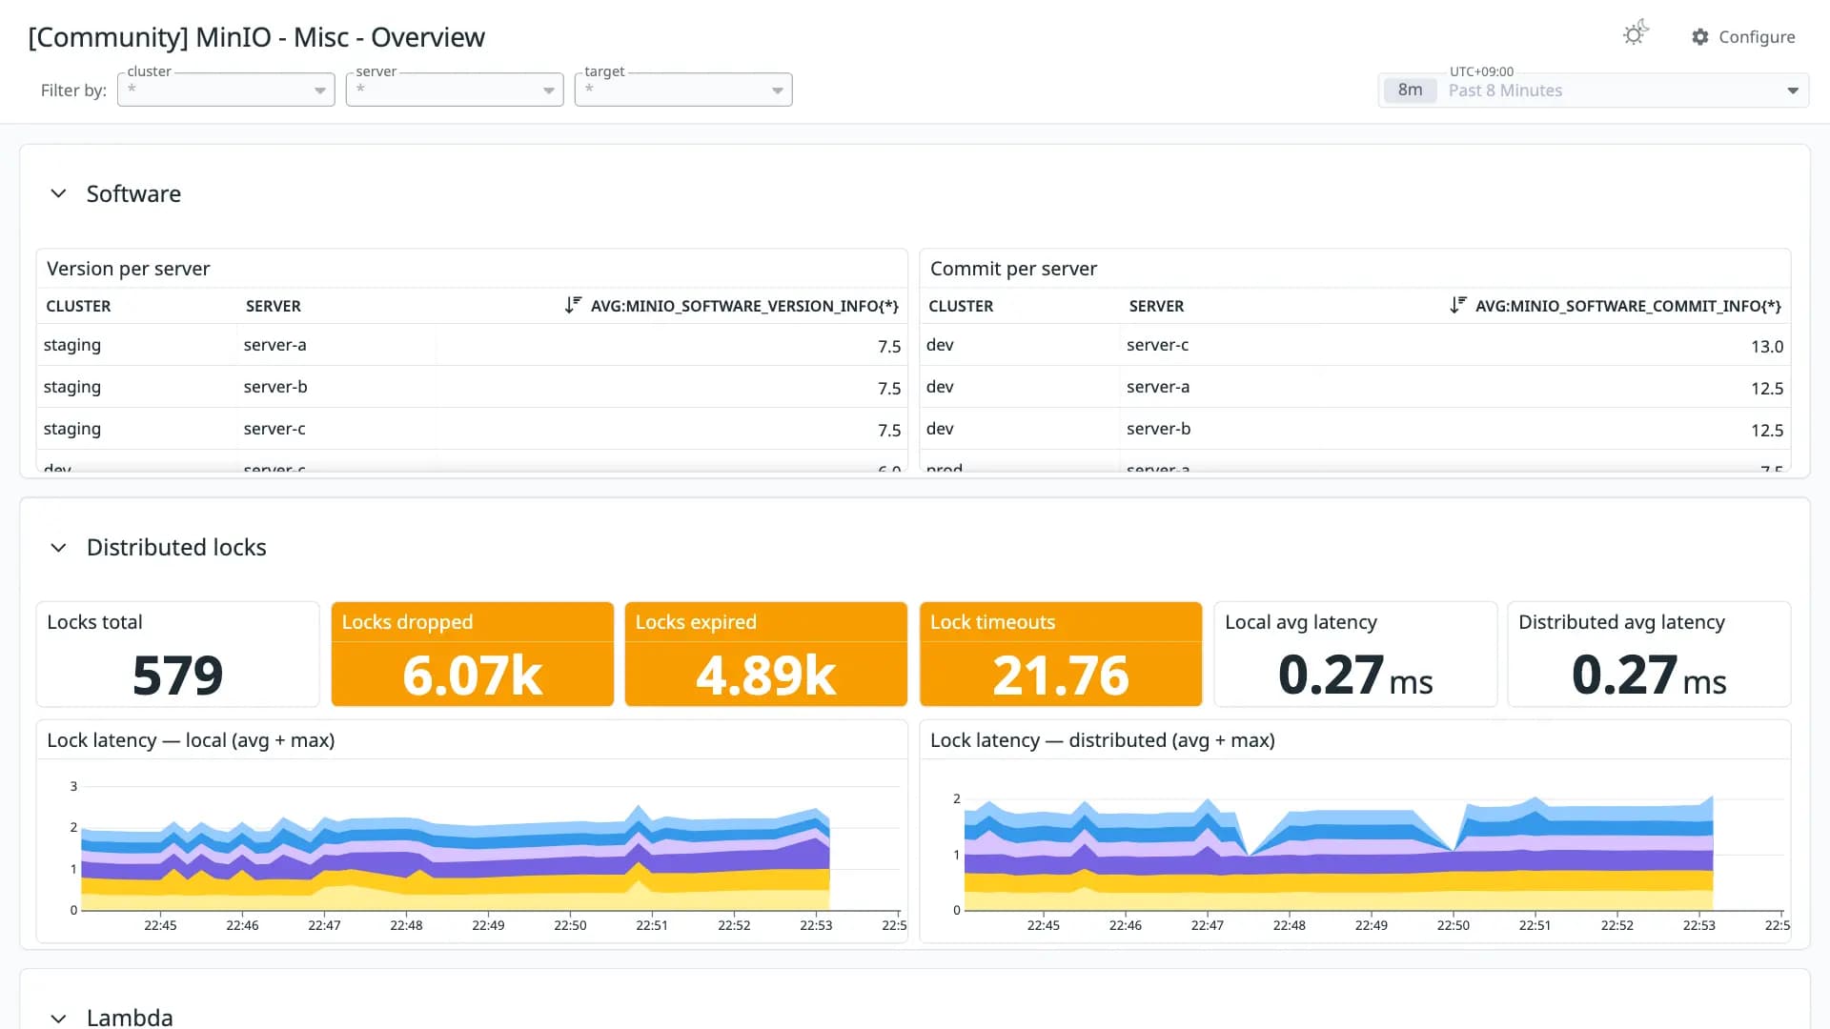Click Lock latency — distributed chart title
The height and width of the screenshot is (1029, 1830).
pos(1103,740)
